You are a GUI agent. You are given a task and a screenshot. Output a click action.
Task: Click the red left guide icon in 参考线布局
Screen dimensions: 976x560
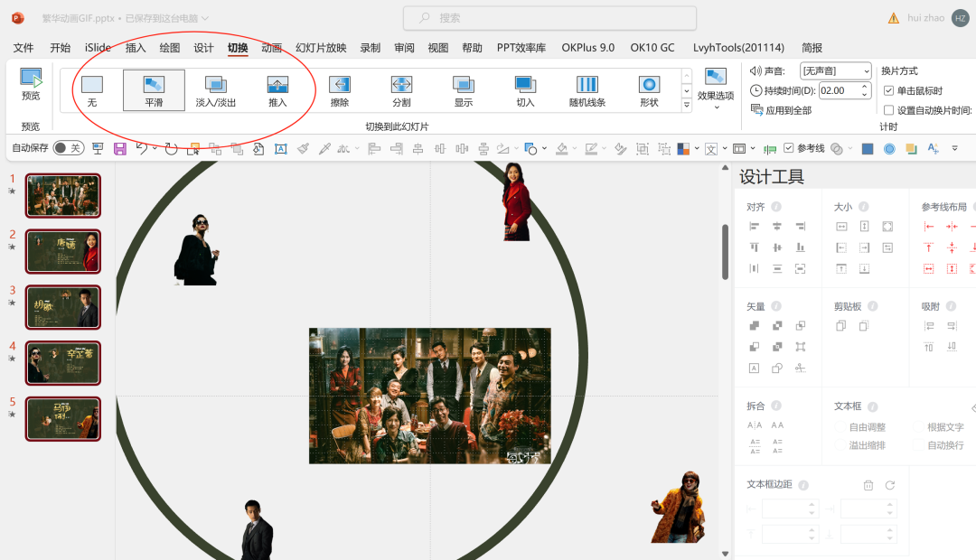coord(929,227)
